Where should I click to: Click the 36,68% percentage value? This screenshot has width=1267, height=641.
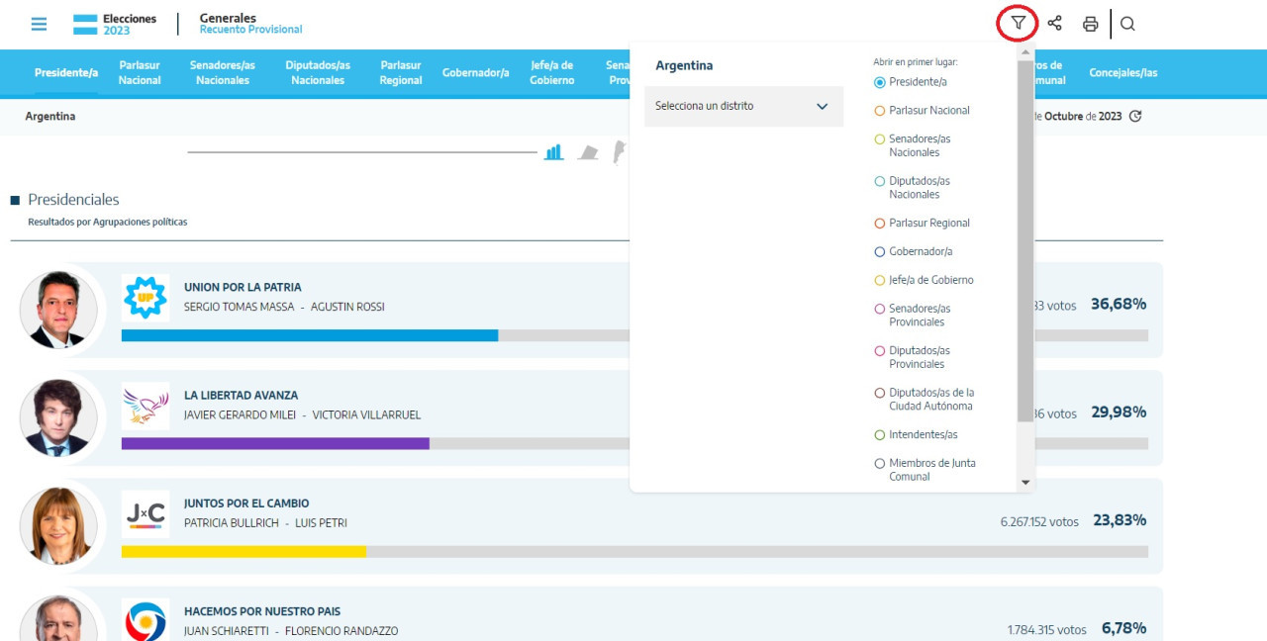1119,305
